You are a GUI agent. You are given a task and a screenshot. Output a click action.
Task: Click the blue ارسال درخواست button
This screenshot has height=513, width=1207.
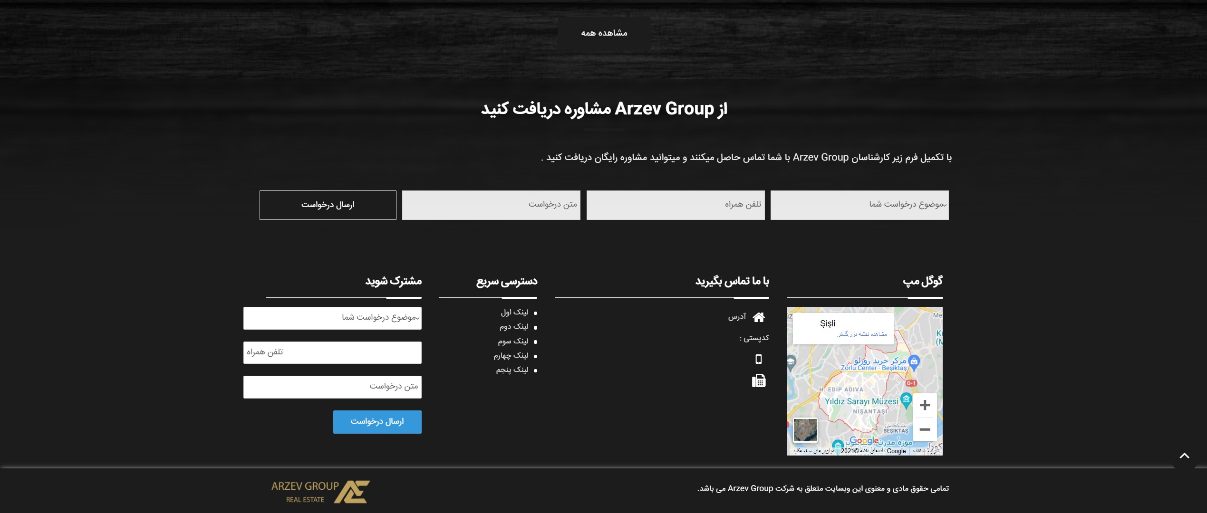377,422
